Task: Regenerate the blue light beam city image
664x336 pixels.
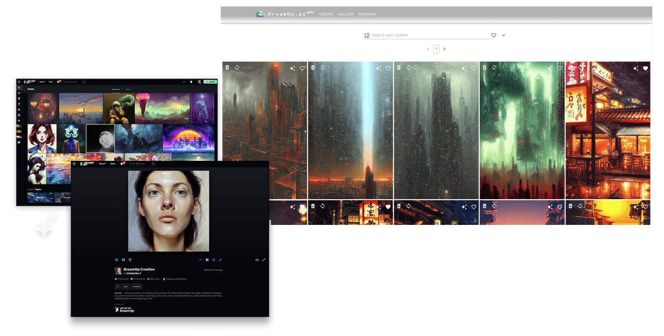Action: tap(322, 68)
